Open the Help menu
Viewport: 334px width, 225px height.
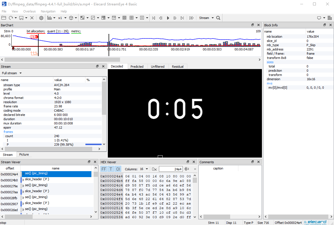64,11
